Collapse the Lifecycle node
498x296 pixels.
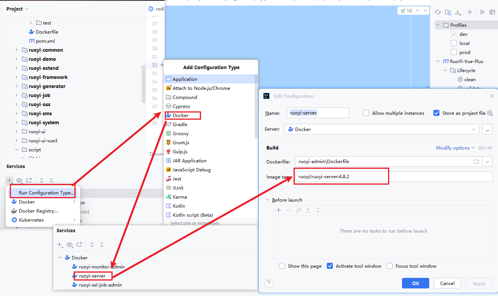tap(445, 71)
